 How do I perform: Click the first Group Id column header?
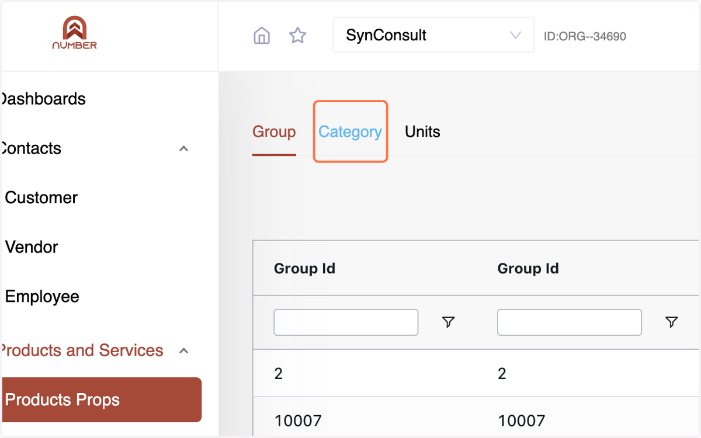304,269
